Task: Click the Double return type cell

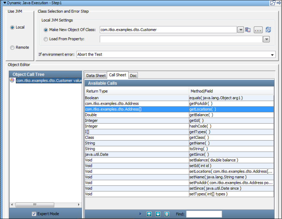Action: 137,115
